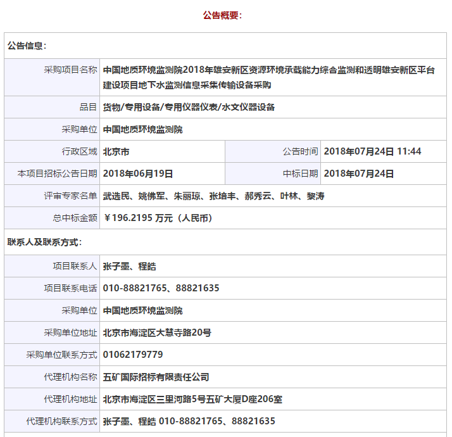
Task: Click the "中标日期" label cell
Action: tap(300, 174)
